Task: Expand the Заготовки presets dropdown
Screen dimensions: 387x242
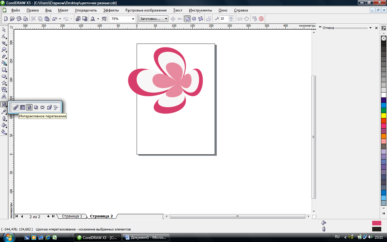Action: click(x=166, y=19)
